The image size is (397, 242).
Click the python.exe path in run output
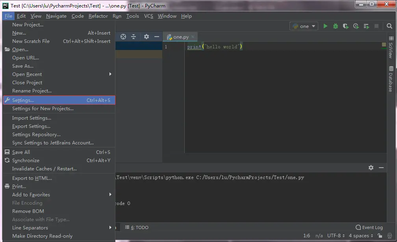point(155,177)
